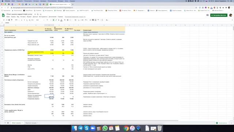Click the Print icon in toolbar

[x=9, y=20]
